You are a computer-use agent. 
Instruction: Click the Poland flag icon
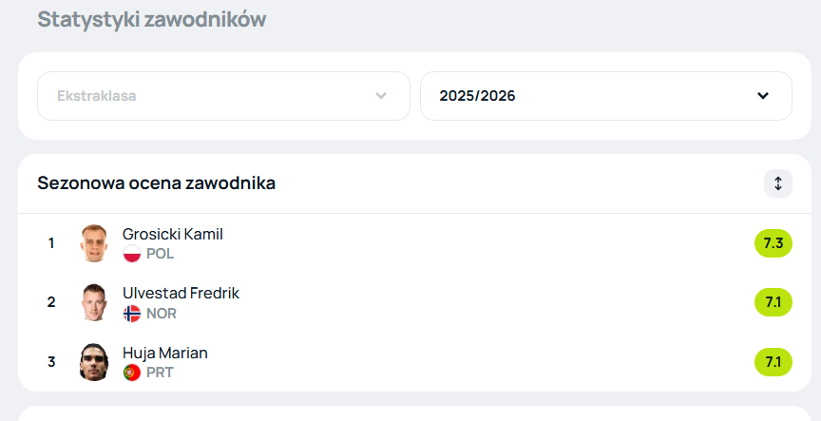pyautogui.click(x=132, y=254)
